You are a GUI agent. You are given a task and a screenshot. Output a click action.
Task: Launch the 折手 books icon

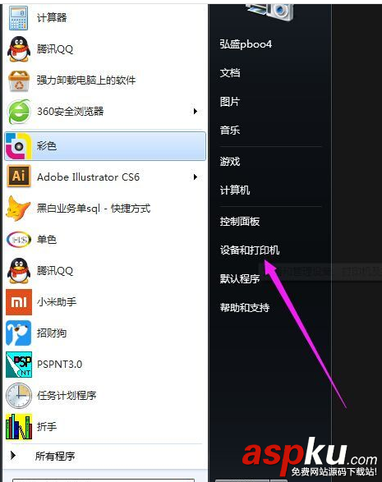click(19, 427)
